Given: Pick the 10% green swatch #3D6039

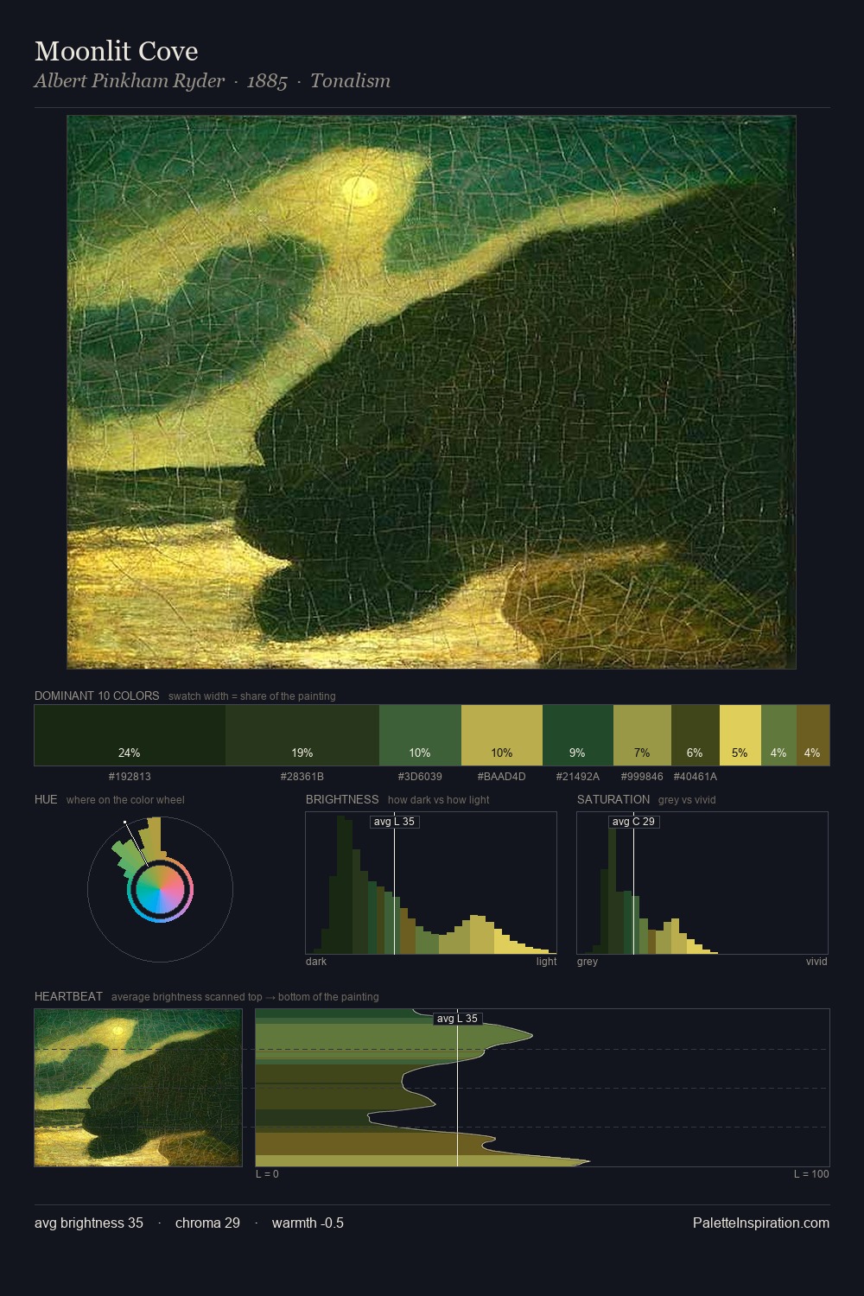Looking at the screenshot, I should (420, 735).
